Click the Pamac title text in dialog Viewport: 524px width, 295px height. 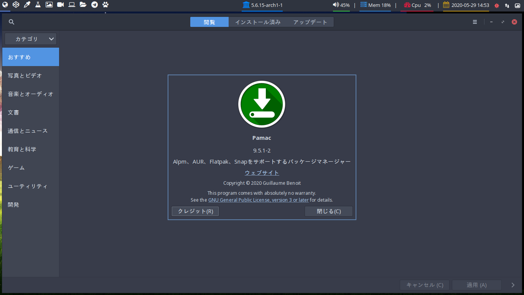[262, 138]
